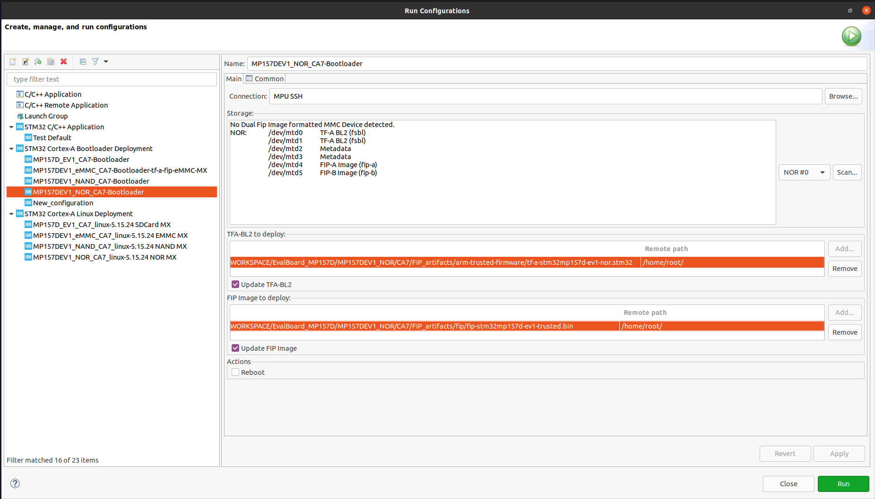Image resolution: width=875 pixels, height=499 pixels.
Task: Click the New launch configuration icon
Action: click(x=13, y=61)
